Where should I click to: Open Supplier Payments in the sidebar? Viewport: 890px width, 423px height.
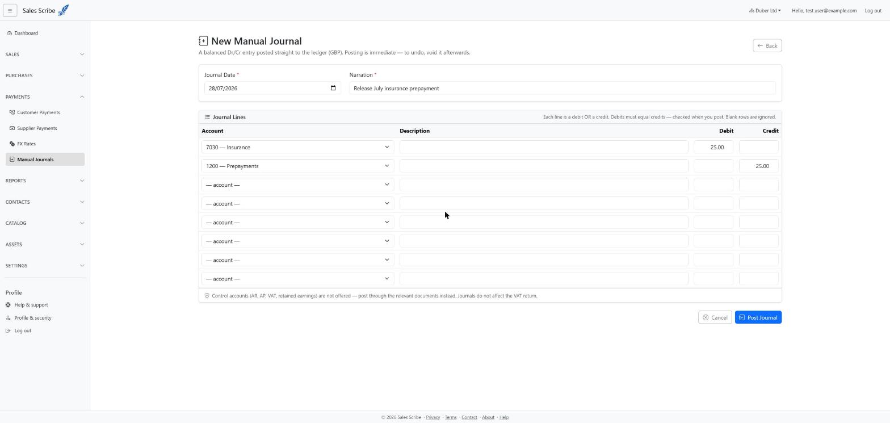(37, 128)
